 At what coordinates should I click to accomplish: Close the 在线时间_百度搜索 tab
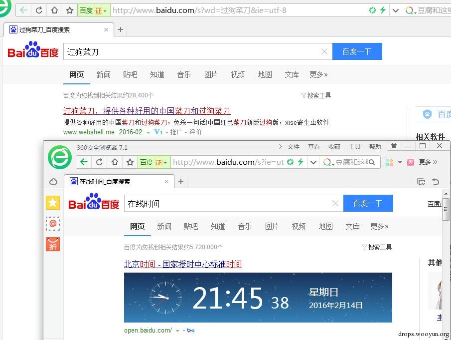click(x=166, y=182)
